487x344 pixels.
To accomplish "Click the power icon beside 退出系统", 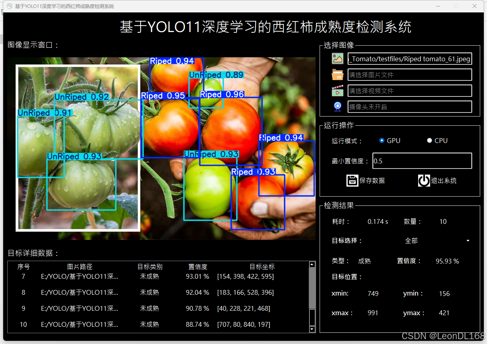I will [424, 180].
